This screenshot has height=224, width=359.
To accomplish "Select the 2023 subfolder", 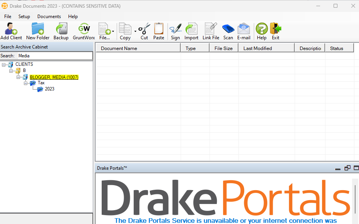I will pyautogui.click(x=49, y=89).
